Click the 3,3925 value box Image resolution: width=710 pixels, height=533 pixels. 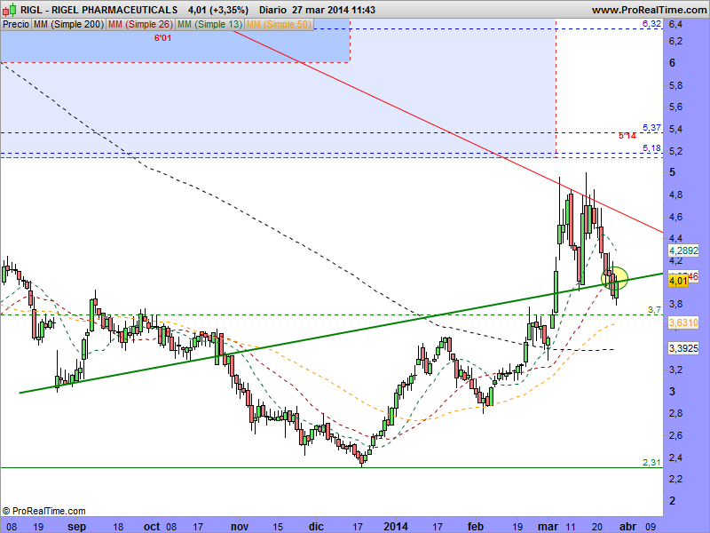[683, 348]
